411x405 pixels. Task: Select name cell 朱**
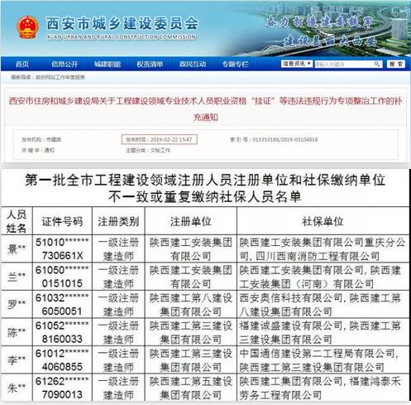[x=17, y=388]
